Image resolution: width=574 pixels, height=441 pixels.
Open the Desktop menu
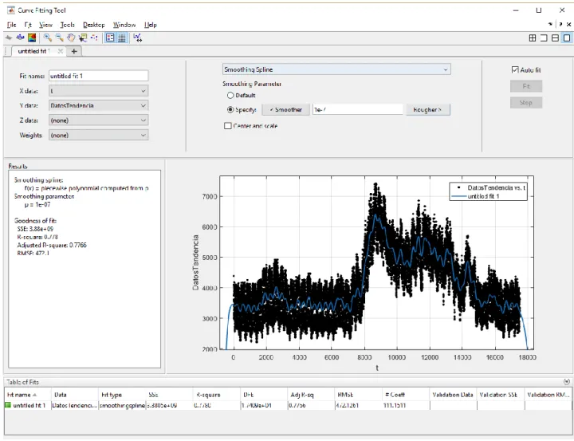(x=94, y=25)
